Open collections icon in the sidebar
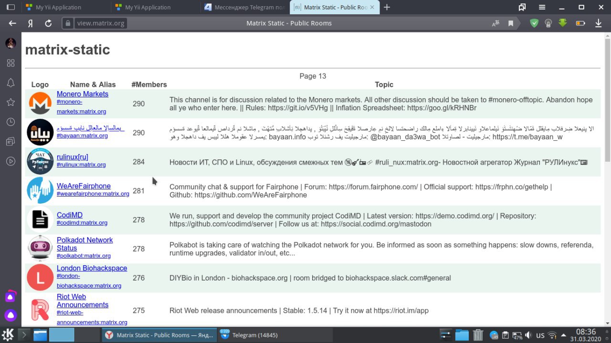Viewport: 611px width, 343px height. [11, 142]
